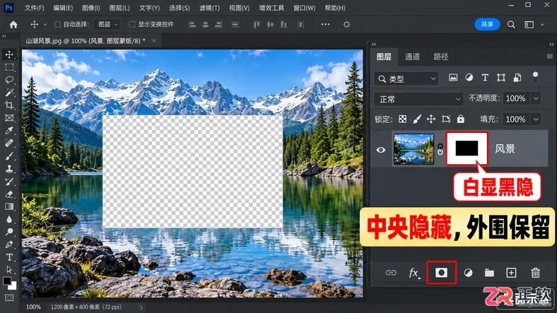
Task: Select the Dodge tool
Action: point(9,232)
